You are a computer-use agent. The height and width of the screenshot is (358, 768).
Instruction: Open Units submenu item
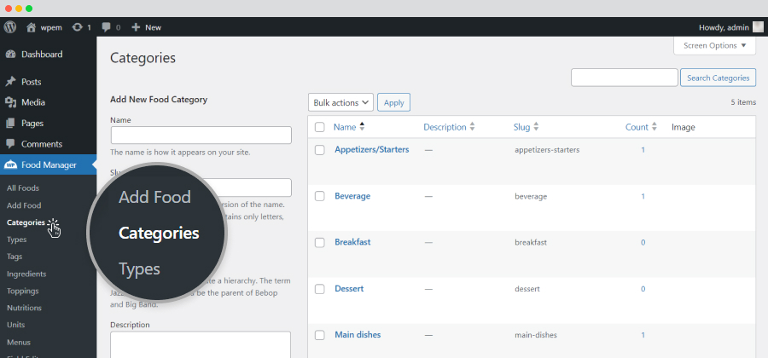pos(15,325)
